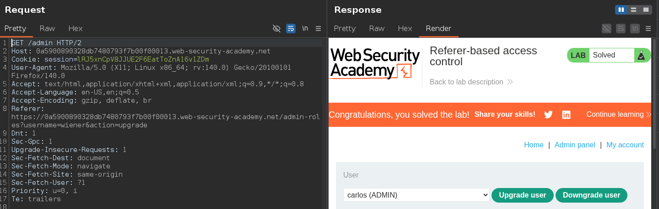
Task: Switch Response view to Pretty tab
Action: 345,28
